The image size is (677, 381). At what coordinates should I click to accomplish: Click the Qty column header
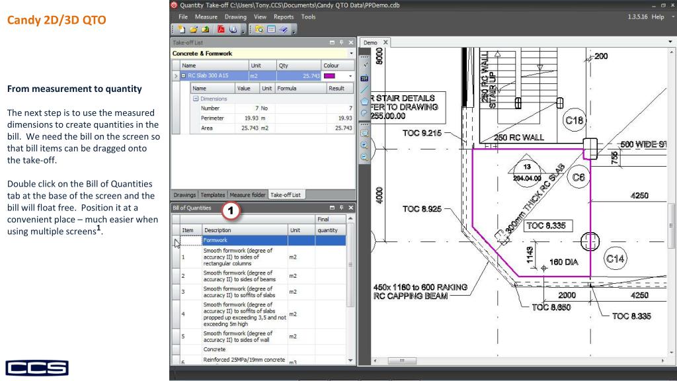click(299, 65)
